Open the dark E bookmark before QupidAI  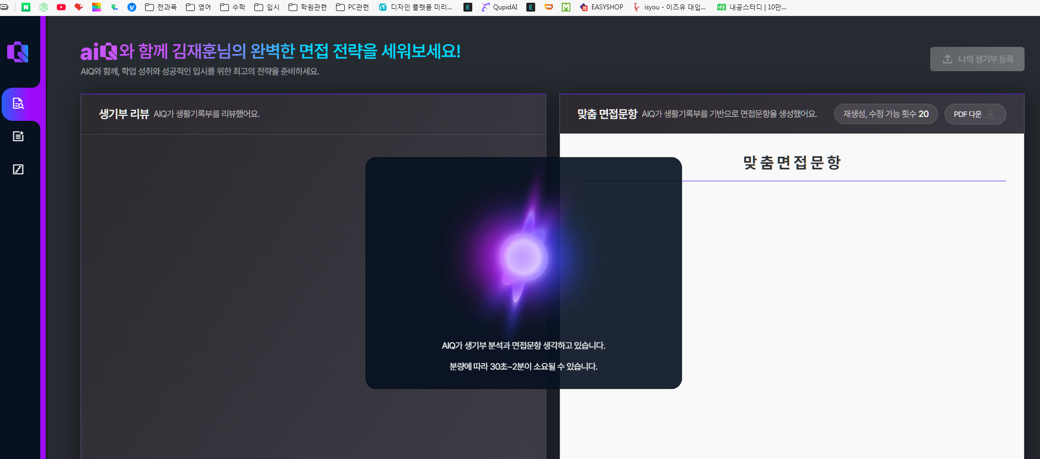tap(468, 7)
